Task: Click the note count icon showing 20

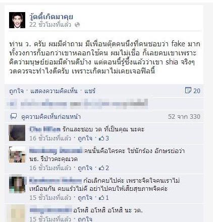Action: (x=188, y=91)
